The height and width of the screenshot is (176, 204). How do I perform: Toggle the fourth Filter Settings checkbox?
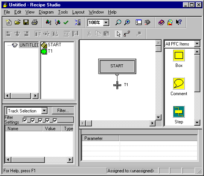[47, 120]
